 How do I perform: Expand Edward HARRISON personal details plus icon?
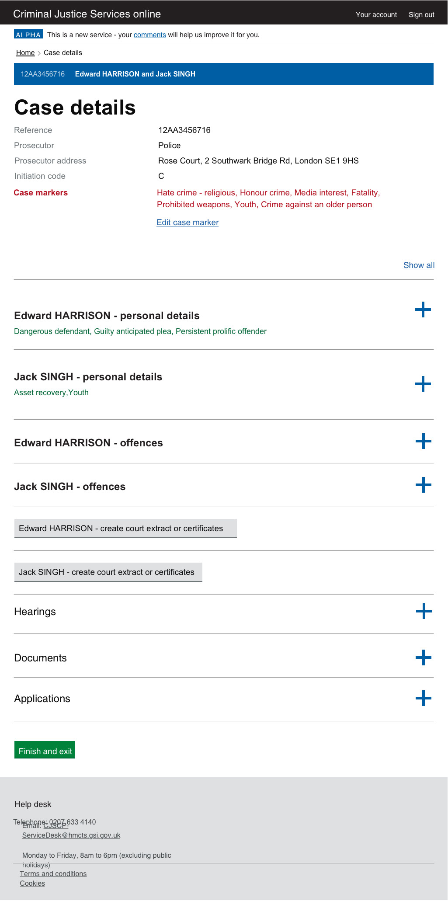[x=423, y=310]
